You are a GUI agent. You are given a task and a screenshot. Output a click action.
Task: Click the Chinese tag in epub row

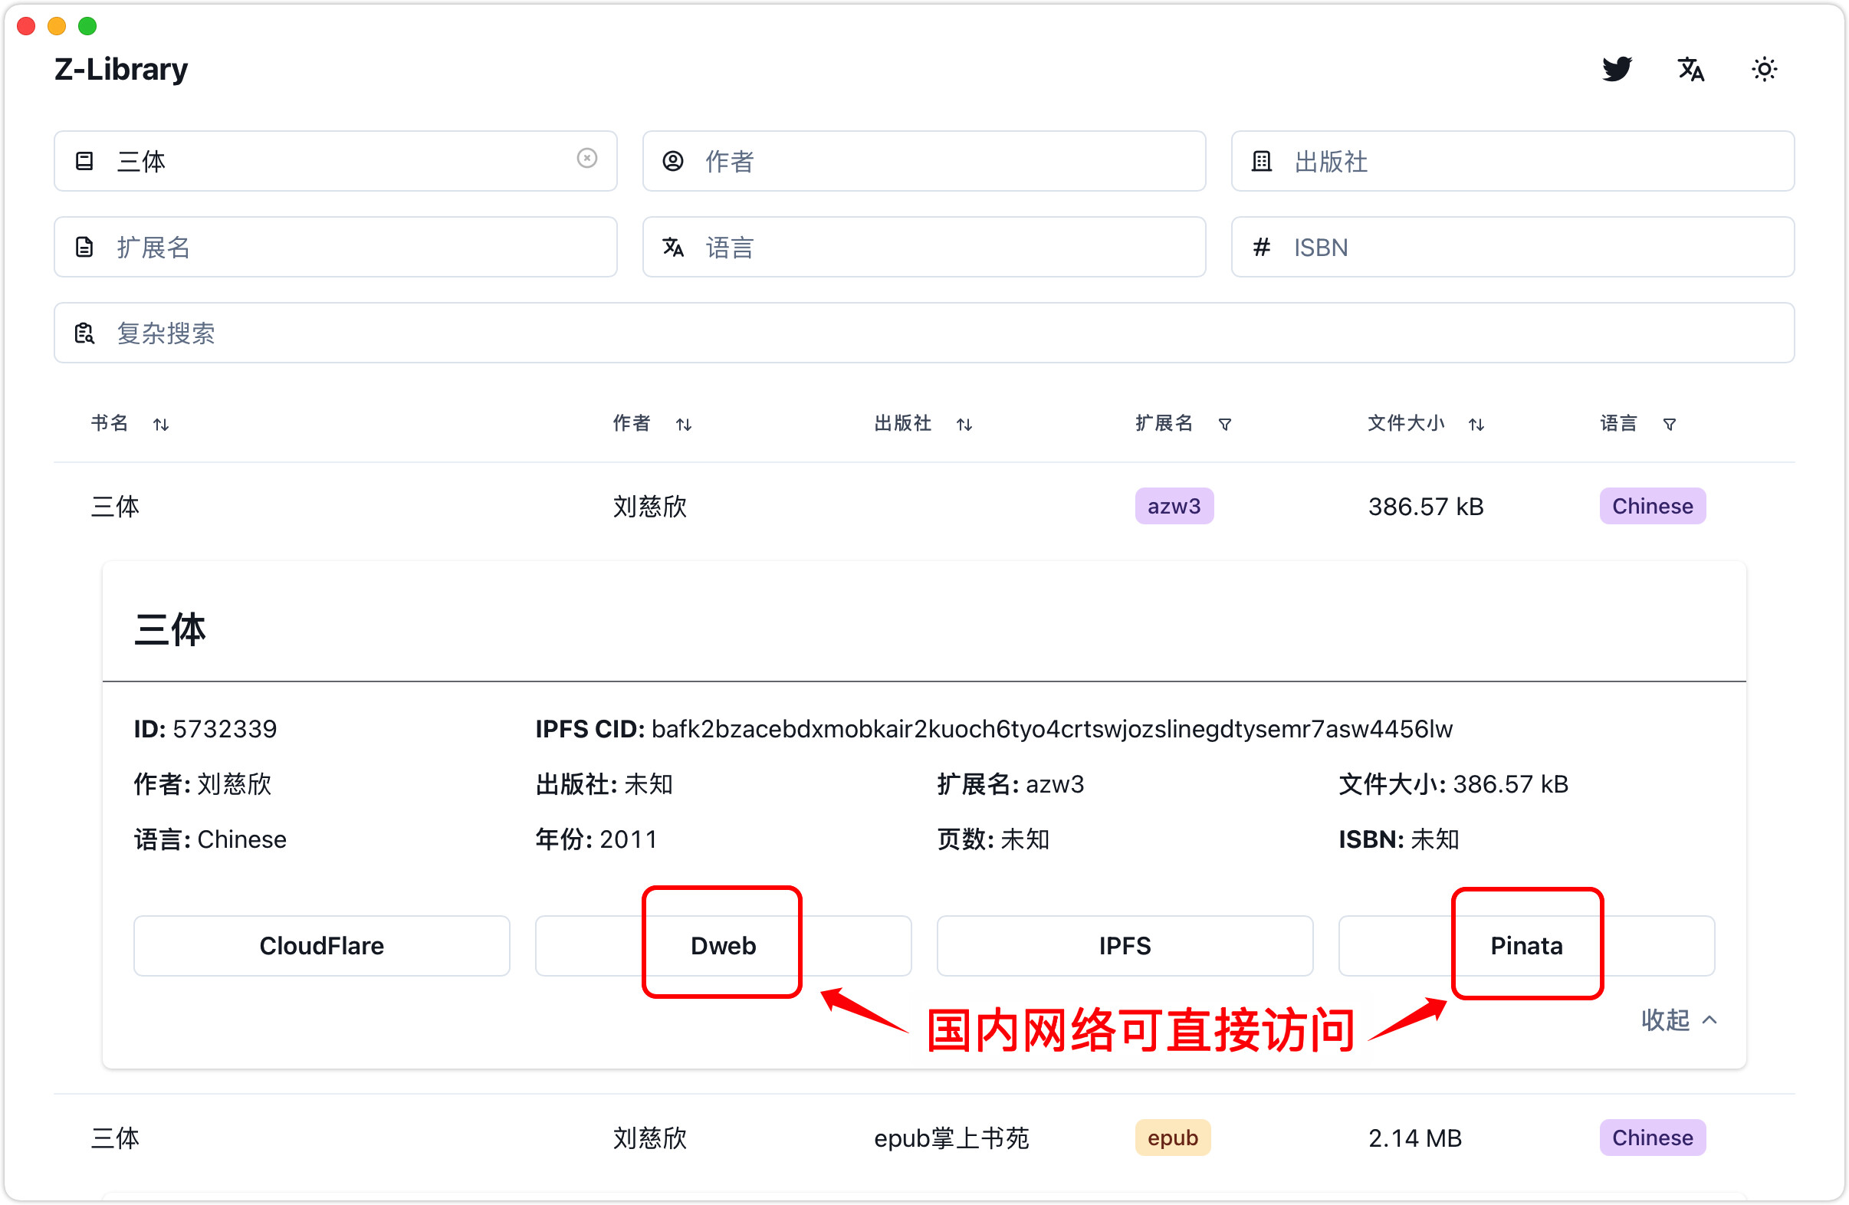click(1653, 1138)
